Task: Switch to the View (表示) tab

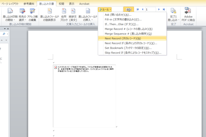Action: pyautogui.click(x=72, y=4)
